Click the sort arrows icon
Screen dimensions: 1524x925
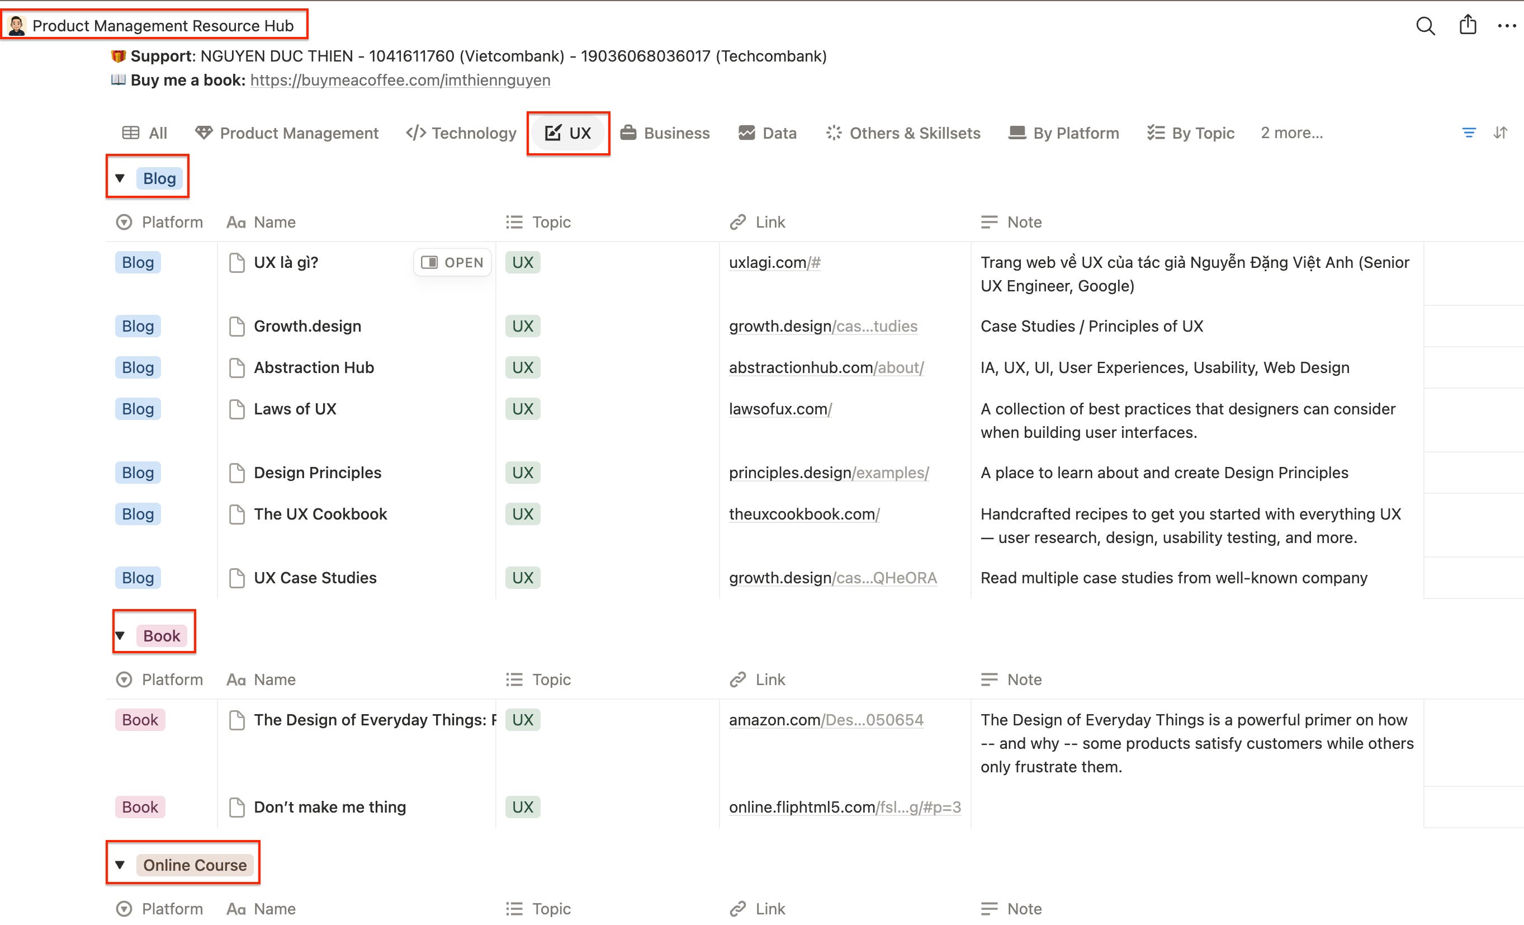[x=1500, y=133]
